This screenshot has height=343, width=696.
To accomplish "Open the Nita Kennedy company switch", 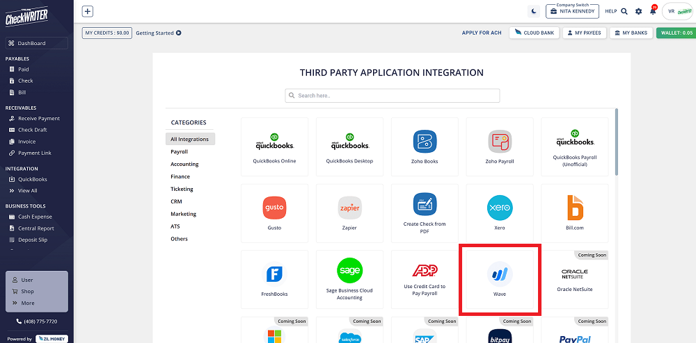I will pos(572,11).
